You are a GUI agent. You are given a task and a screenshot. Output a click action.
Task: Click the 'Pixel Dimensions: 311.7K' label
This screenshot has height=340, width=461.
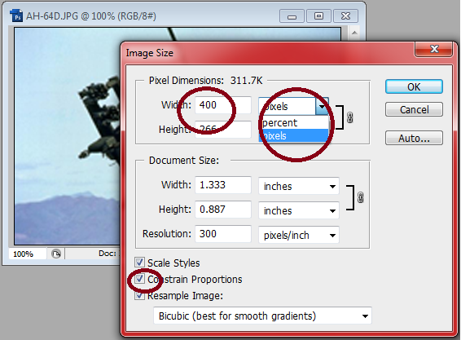click(x=205, y=81)
